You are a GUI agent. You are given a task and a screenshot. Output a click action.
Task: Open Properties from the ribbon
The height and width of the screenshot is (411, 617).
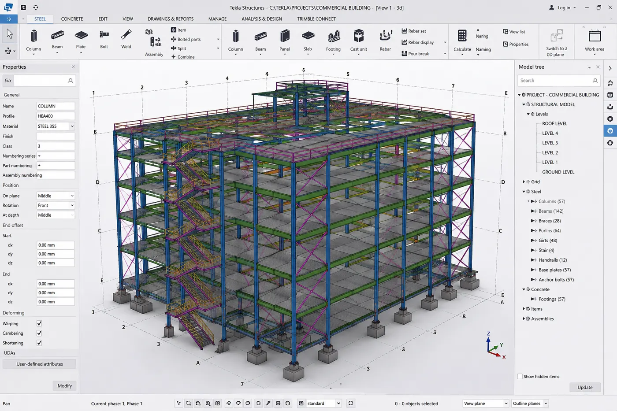516,44
